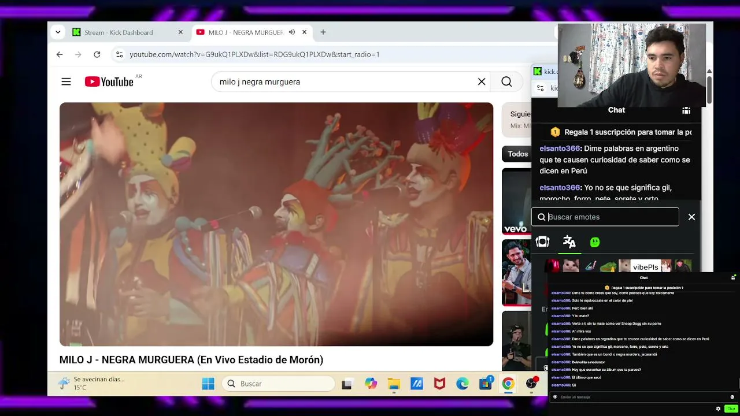
Task: Open McAfee from the taskbar
Action: [x=439, y=384]
